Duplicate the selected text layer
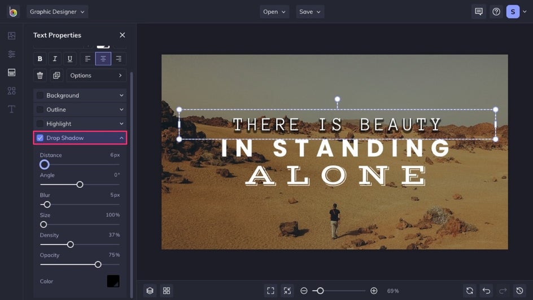This screenshot has height=300, width=533. pyautogui.click(x=56, y=76)
